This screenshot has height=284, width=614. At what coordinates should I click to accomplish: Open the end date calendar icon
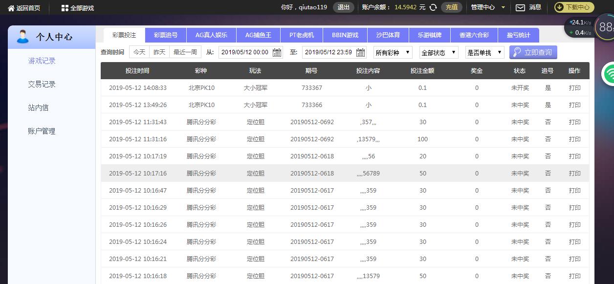pyautogui.click(x=361, y=52)
